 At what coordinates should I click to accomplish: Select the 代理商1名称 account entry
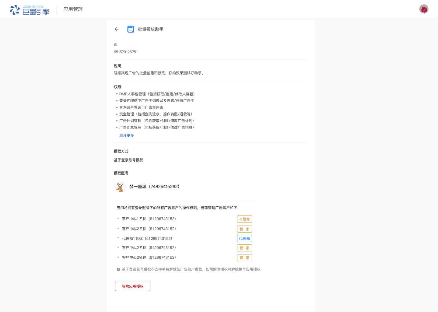[147, 239]
